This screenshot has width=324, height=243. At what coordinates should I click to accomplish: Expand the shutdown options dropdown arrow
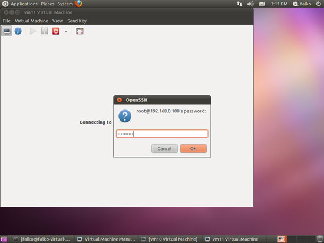coord(66,31)
